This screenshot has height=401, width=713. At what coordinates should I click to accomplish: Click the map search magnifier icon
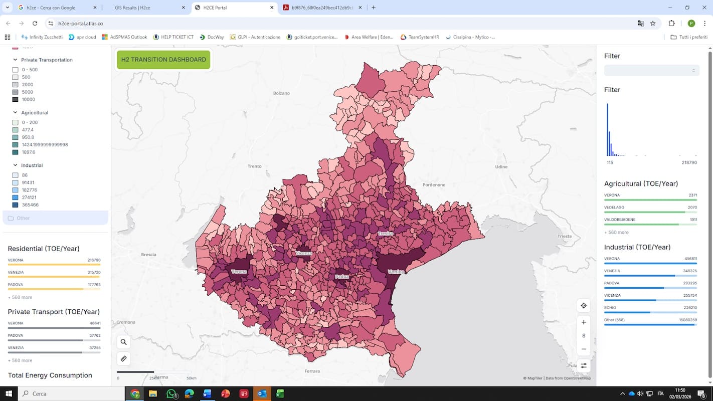tap(123, 342)
